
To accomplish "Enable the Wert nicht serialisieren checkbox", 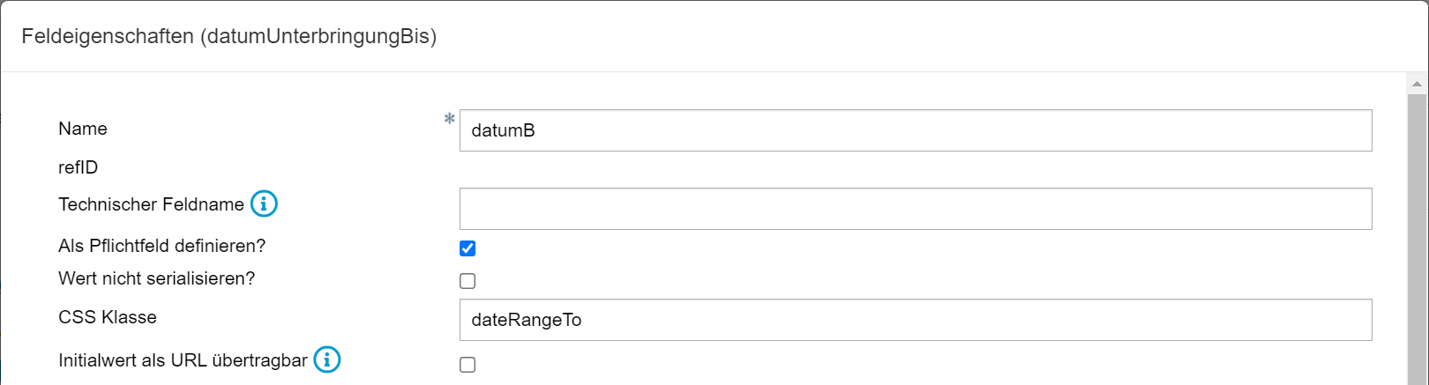I will 468,281.
